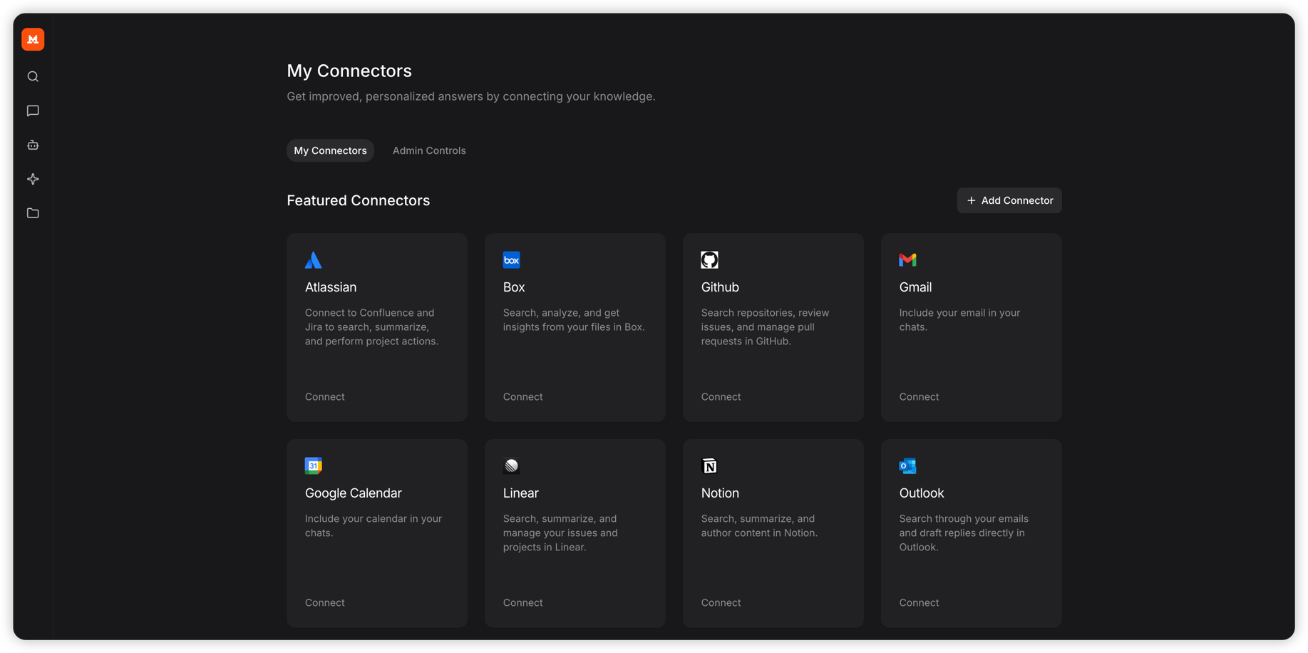Click the Gmail icon on its card
This screenshot has width=1308, height=653.
[907, 259]
